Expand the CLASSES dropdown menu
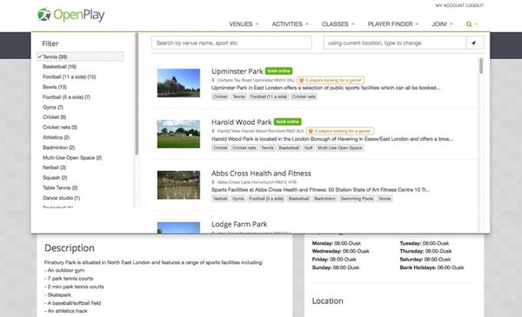Screen dimensions: 522x317 tap(338, 24)
